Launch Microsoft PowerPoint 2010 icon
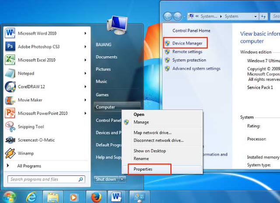Viewport: 280px width, 203px height. [10, 113]
